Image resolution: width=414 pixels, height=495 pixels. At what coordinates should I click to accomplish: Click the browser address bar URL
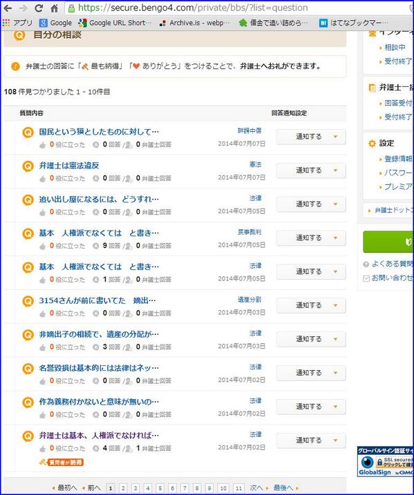coord(193,8)
